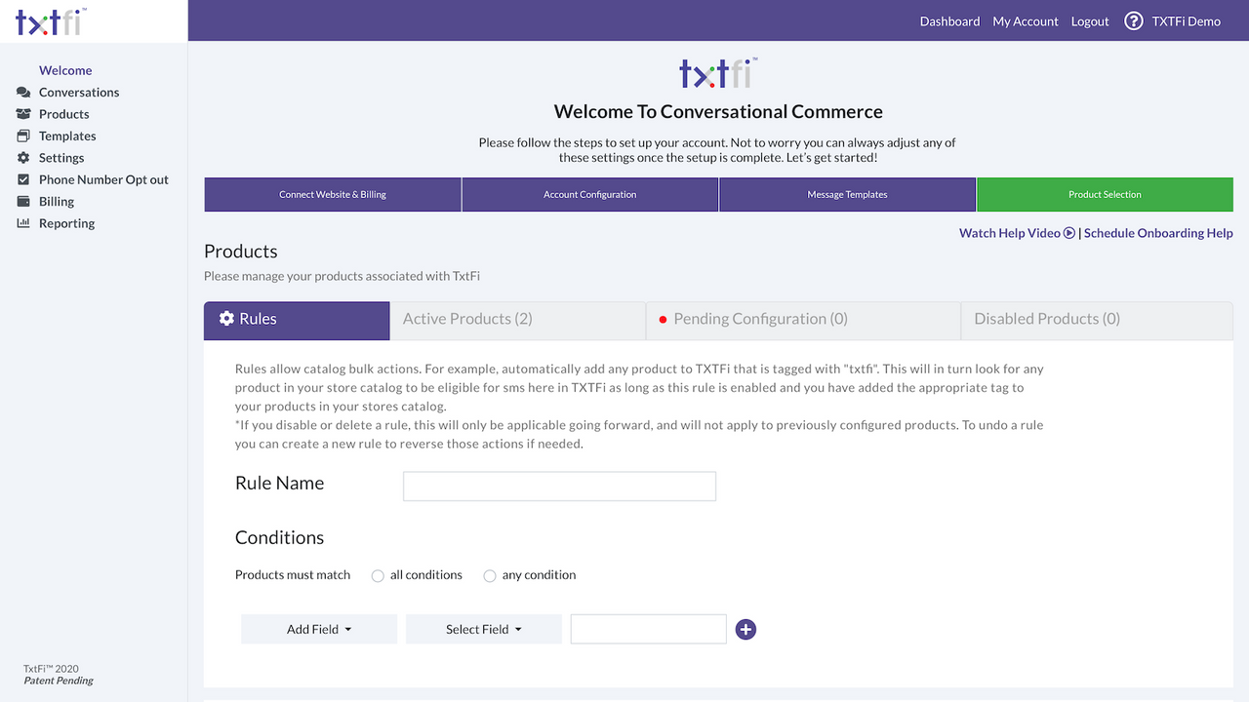Image resolution: width=1249 pixels, height=702 pixels.
Task: Open Phone Number Opt out via its icon
Action: (21, 179)
